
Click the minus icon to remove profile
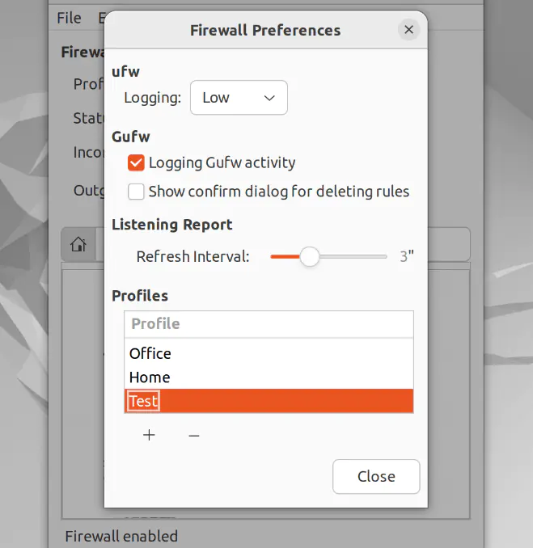(x=194, y=436)
